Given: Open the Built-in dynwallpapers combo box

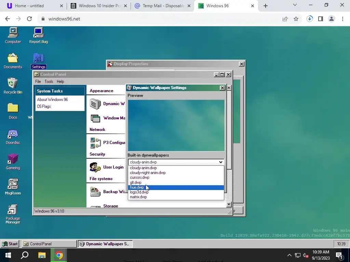Looking at the screenshot, I should click(x=176, y=162).
